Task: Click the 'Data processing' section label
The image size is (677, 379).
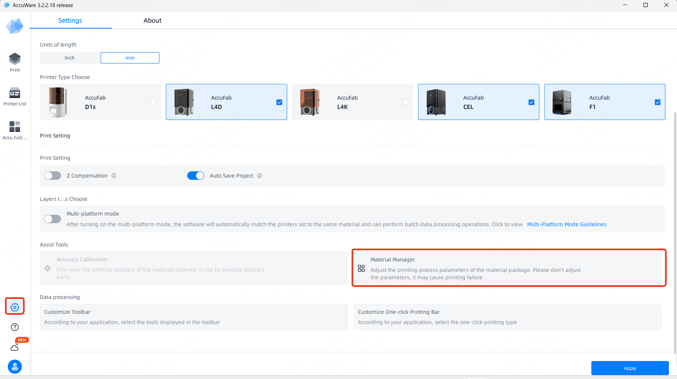Action: click(x=60, y=297)
